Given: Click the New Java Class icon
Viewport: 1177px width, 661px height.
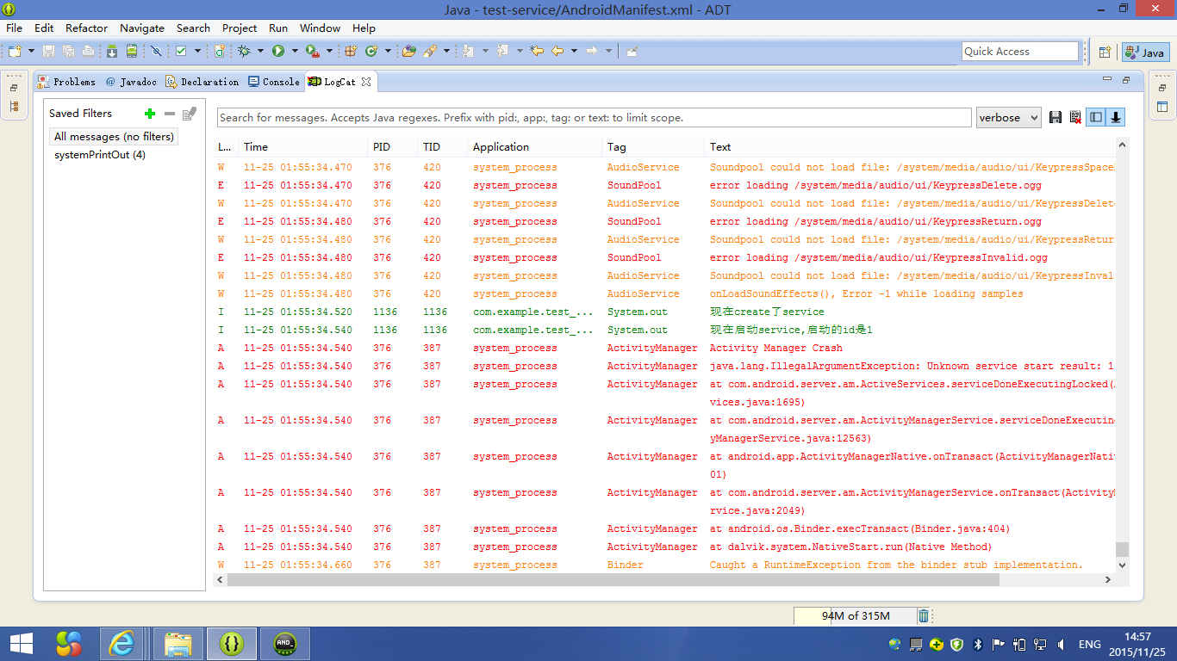Looking at the screenshot, I should 371,52.
